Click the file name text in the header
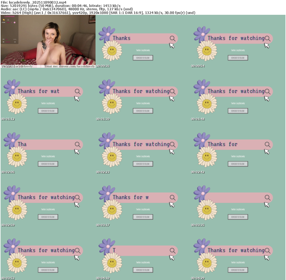The height and width of the screenshot is (280, 286). (37, 2)
